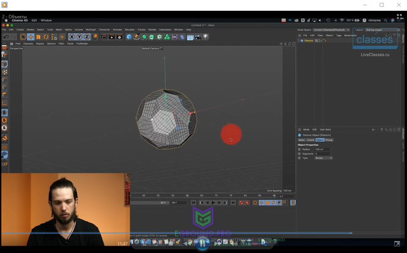Toggle Z axis lock
This screenshot has width=407, height=253.
(86, 37)
